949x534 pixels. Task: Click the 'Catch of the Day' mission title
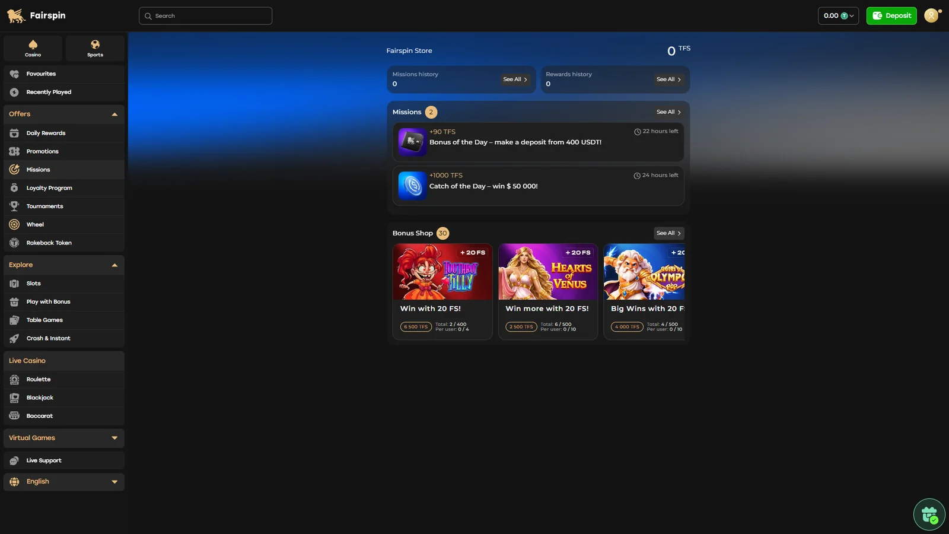point(483,186)
